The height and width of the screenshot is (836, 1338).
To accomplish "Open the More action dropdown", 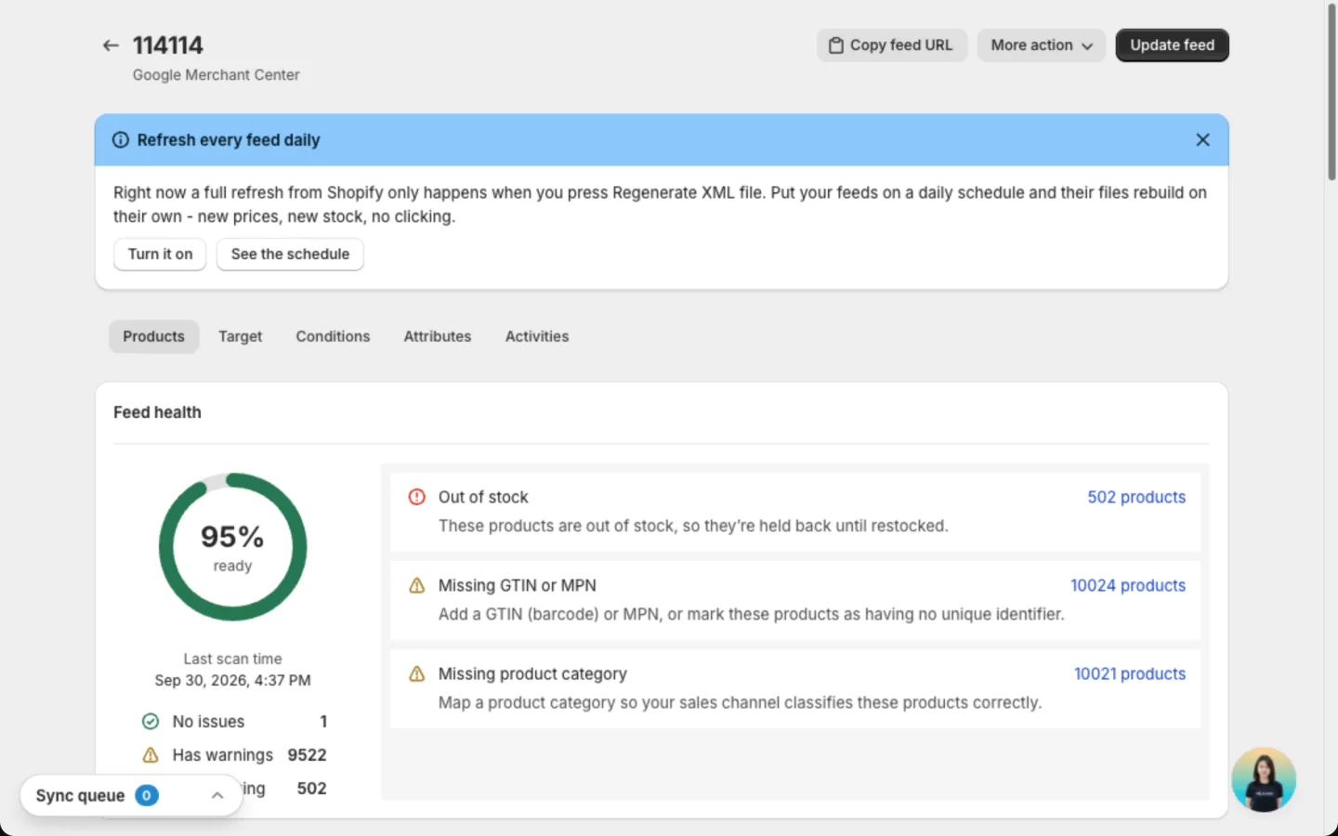I will point(1041,46).
